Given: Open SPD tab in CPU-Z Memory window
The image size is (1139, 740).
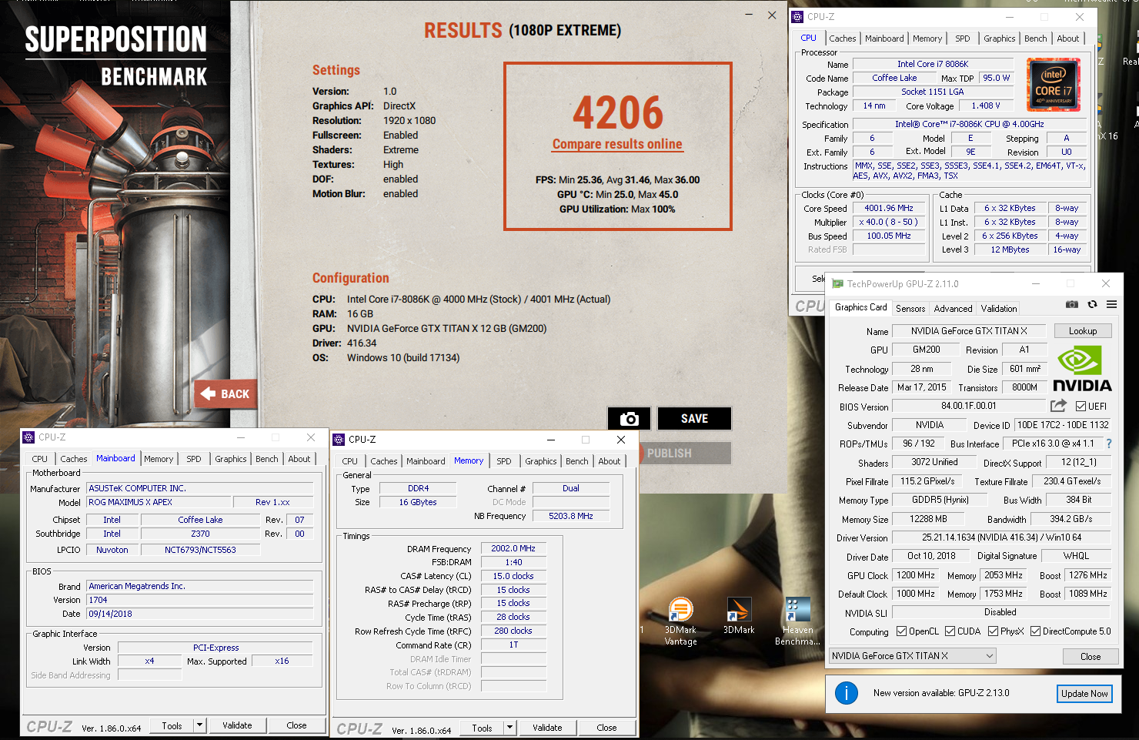Looking at the screenshot, I should [504, 461].
